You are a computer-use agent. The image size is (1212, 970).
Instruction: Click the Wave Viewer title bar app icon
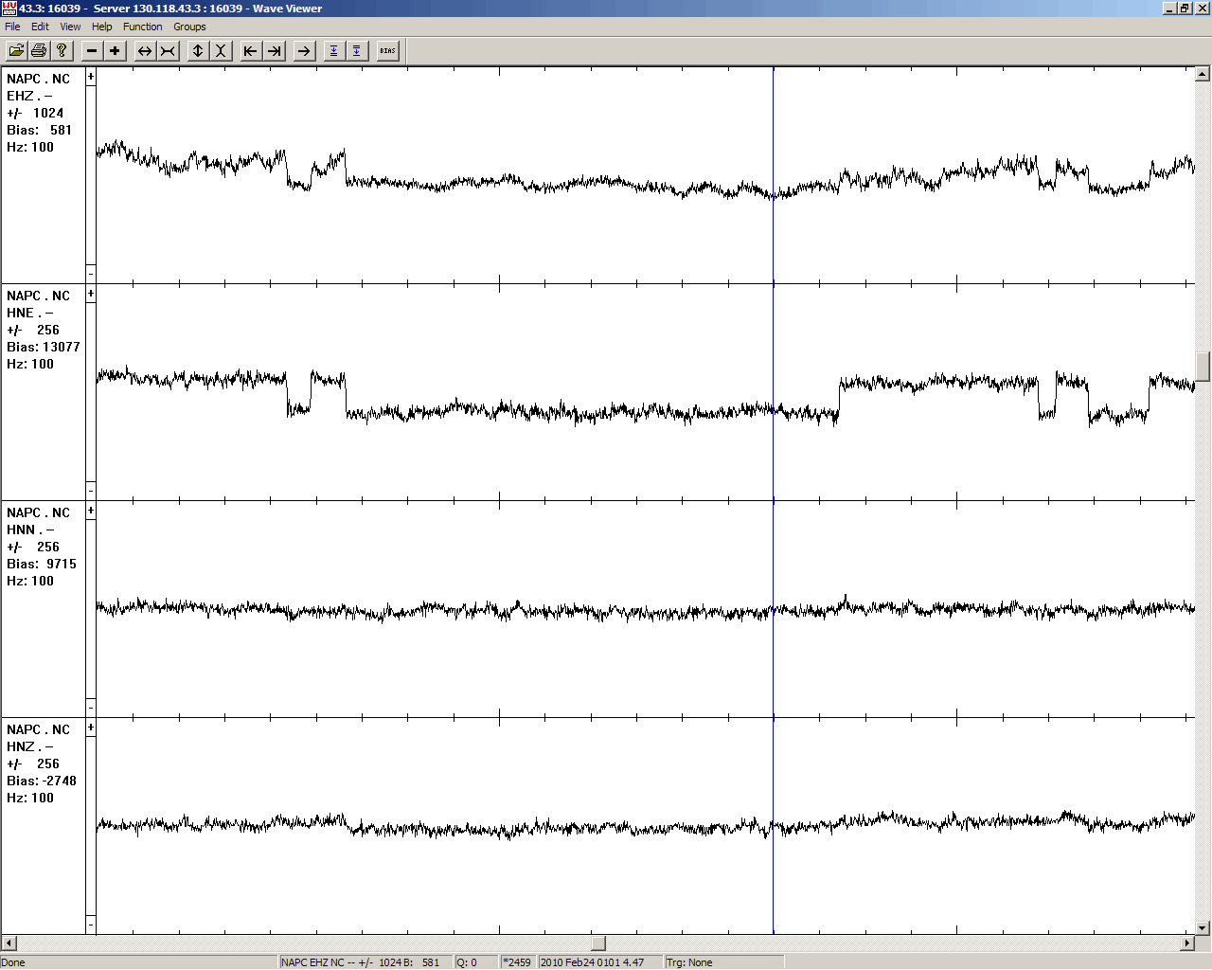pos(9,9)
